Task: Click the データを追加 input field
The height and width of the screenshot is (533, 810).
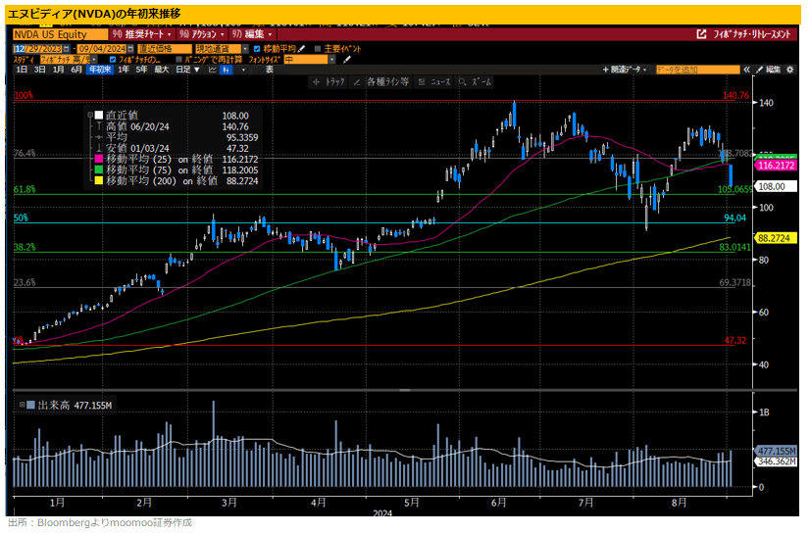Action: 697,70
